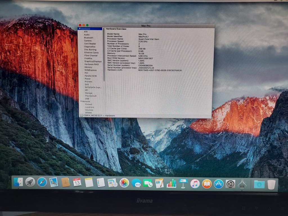Select Ethernet Cards in the sidebar
This screenshot has width=288, height=216.
point(91,53)
